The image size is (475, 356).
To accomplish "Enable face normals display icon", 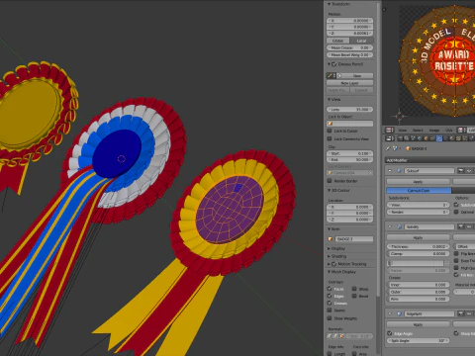I will coord(341,336).
